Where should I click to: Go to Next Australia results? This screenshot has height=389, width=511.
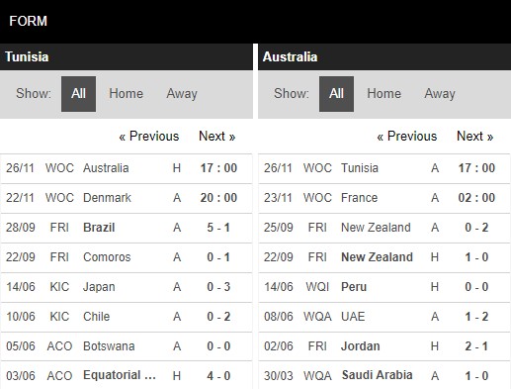point(474,137)
